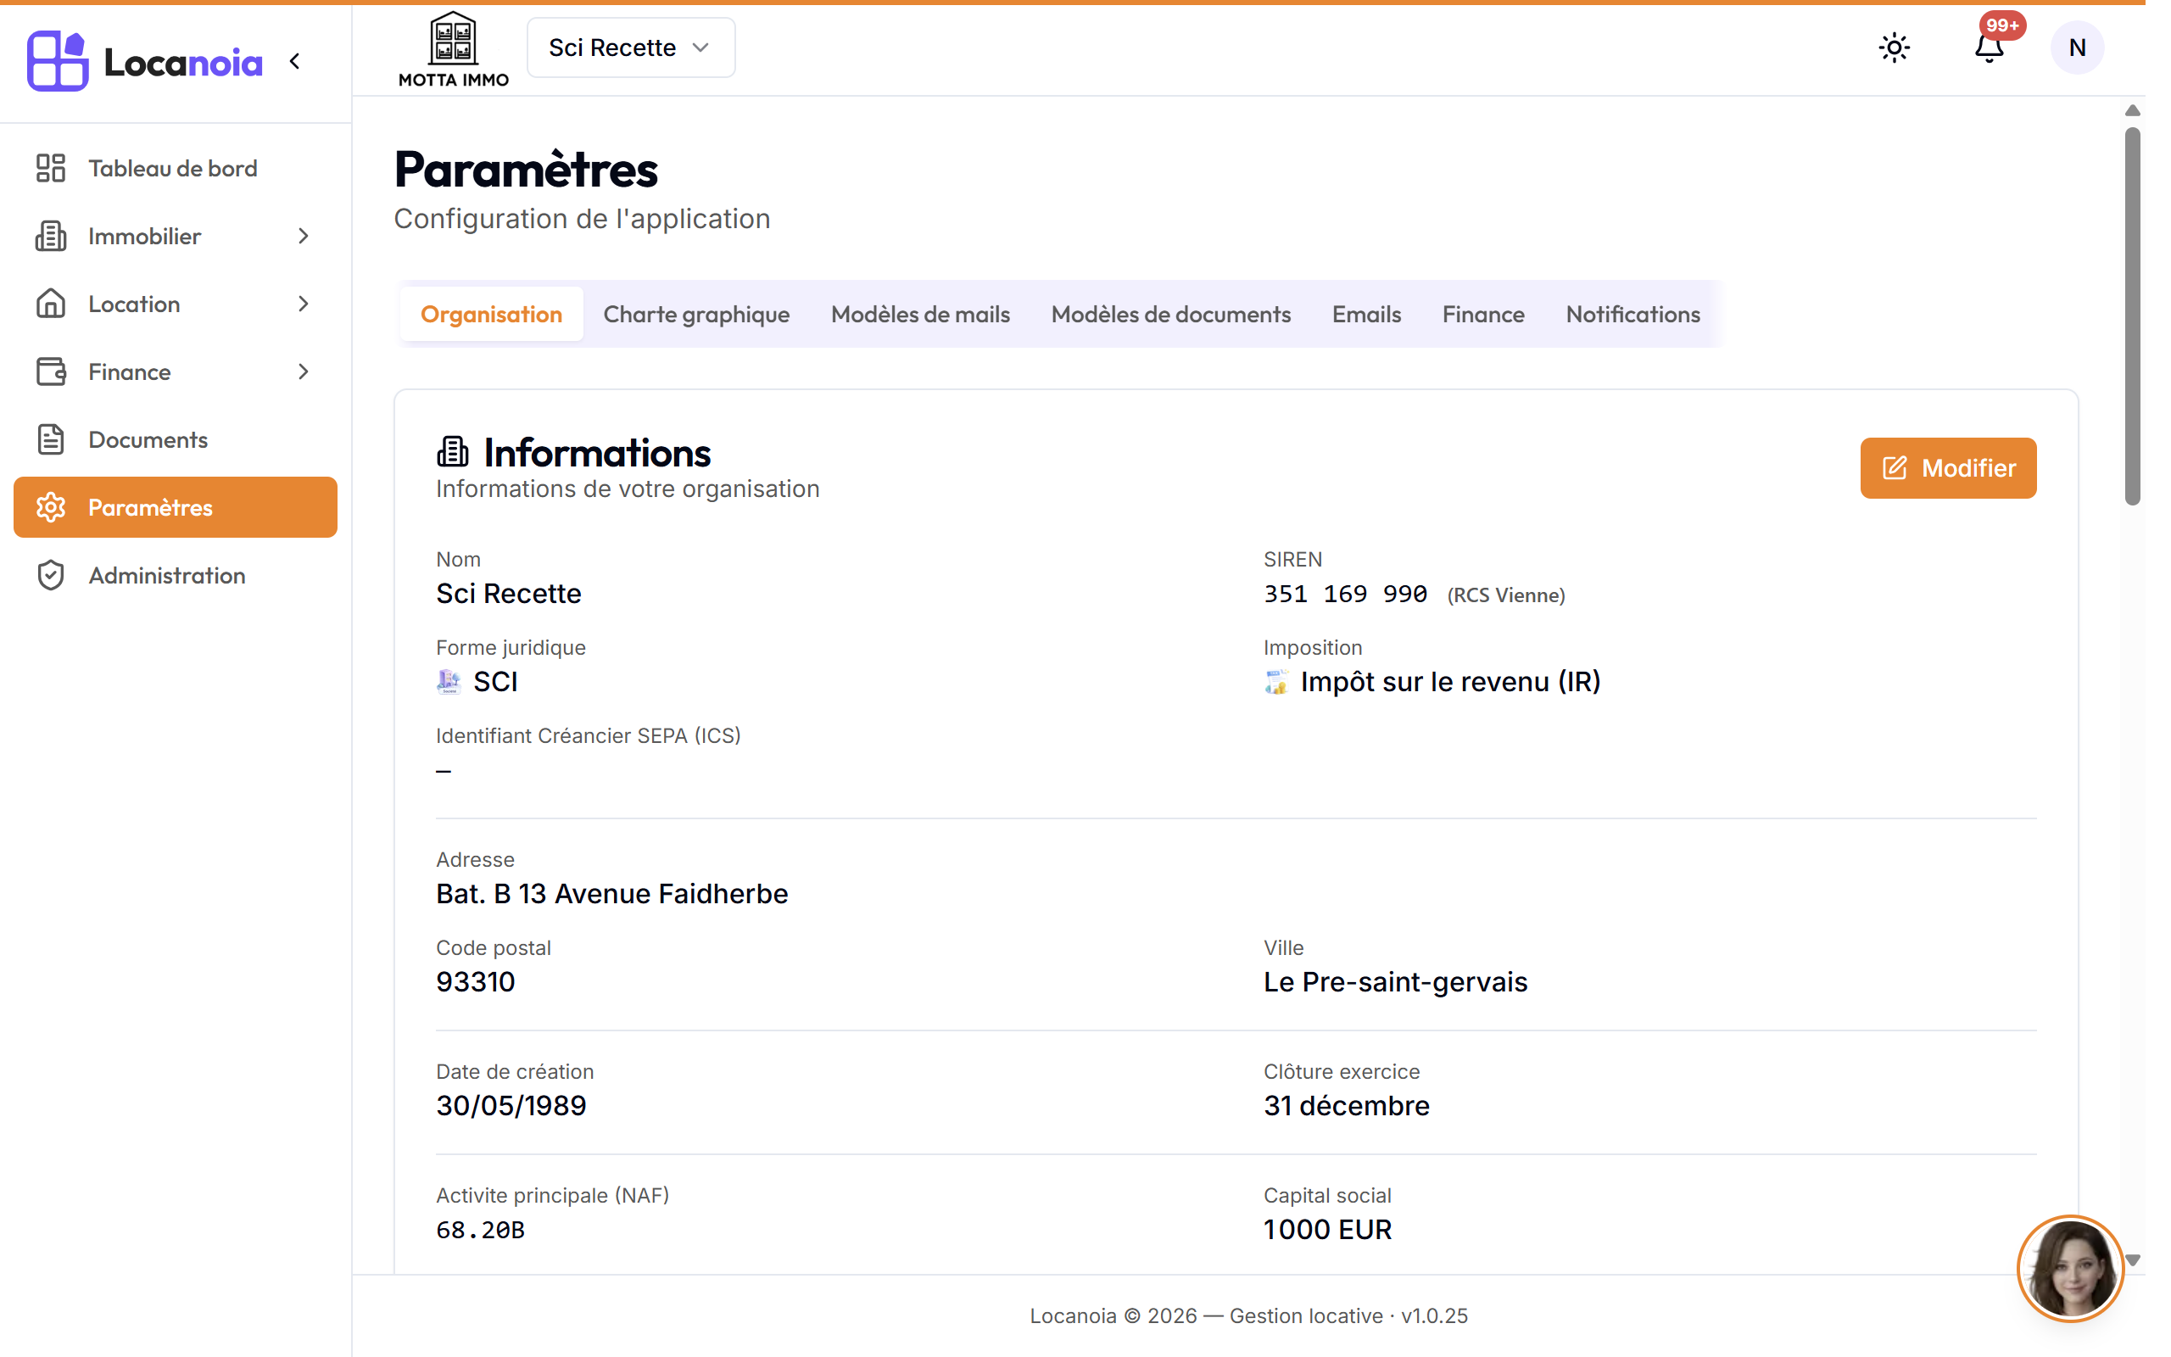
Task: Click scrollbar up arrow
Action: point(2133,110)
